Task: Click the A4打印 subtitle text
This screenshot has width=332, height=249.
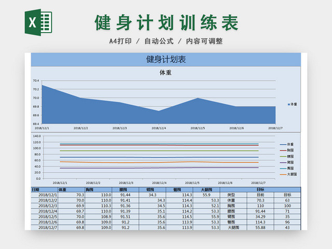Action: click(x=120, y=41)
